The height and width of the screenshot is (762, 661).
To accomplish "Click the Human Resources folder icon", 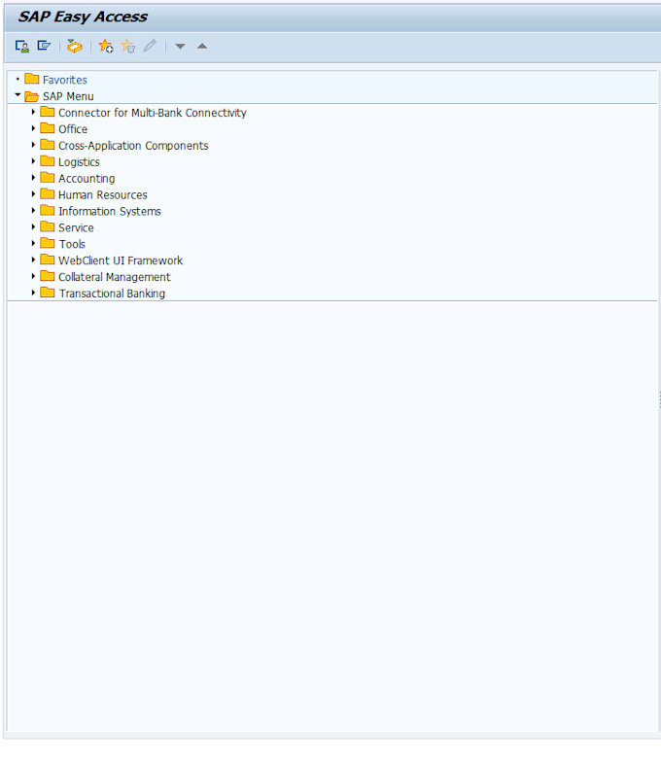I will click(47, 194).
